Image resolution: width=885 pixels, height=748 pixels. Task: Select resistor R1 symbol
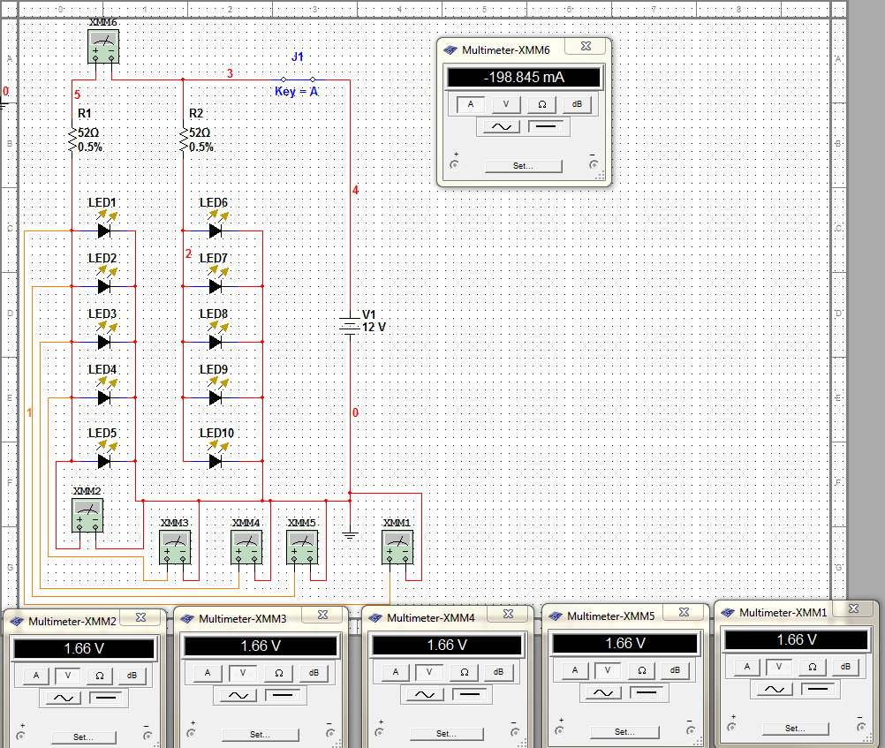click(72, 140)
